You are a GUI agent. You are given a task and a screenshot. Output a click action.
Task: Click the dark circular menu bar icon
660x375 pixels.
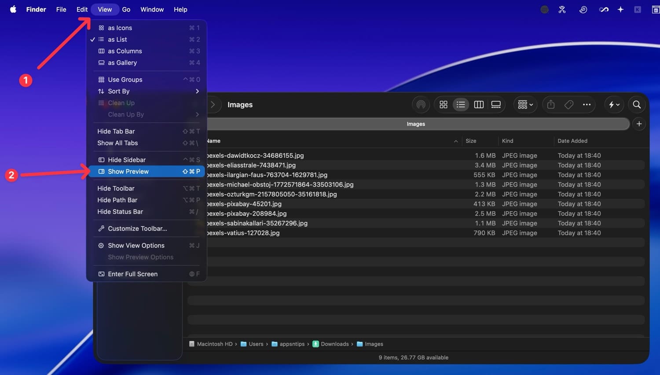tap(544, 9)
